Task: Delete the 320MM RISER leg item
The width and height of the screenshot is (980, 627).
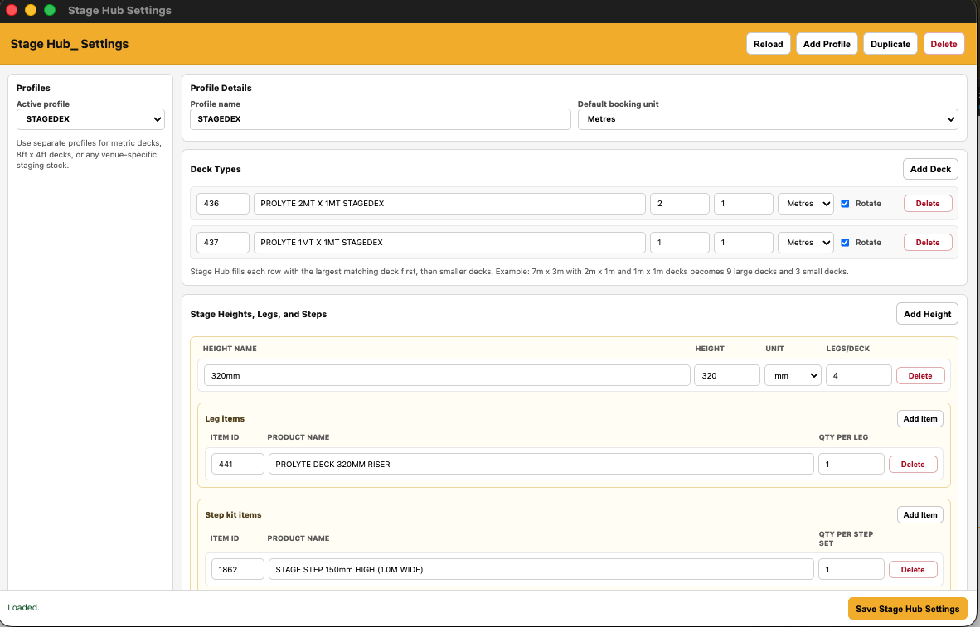Action: click(x=913, y=465)
